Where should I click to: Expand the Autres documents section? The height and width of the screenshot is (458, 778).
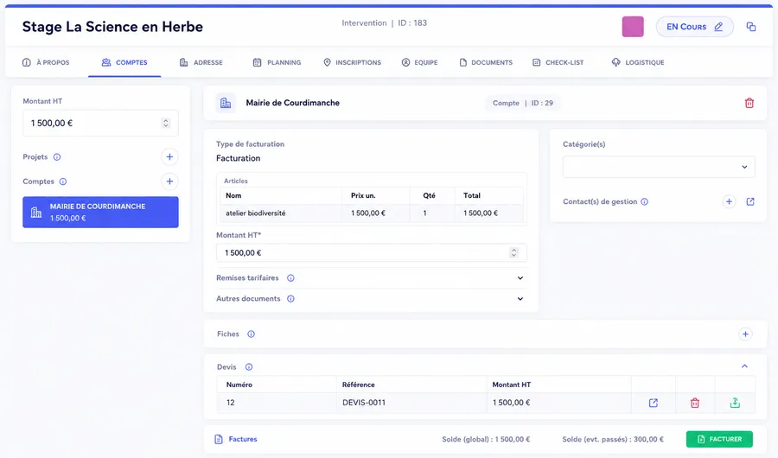(520, 299)
